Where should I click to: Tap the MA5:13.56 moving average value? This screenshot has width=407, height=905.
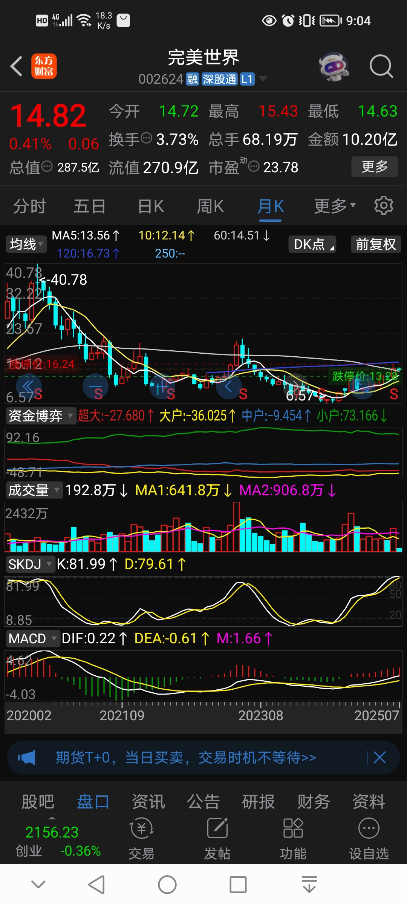pyautogui.click(x=86, y=236)
